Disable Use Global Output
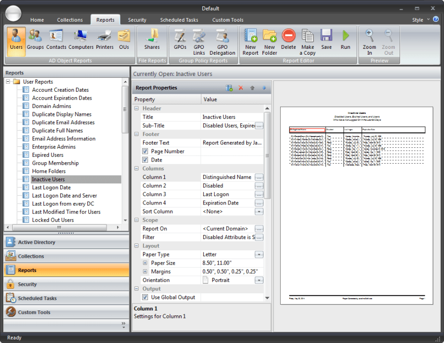Image resolution: width=444 pixels, height=343 pixels. [145, 297]
